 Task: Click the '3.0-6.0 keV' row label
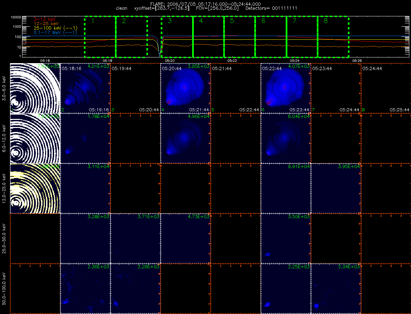coord(4,88)
